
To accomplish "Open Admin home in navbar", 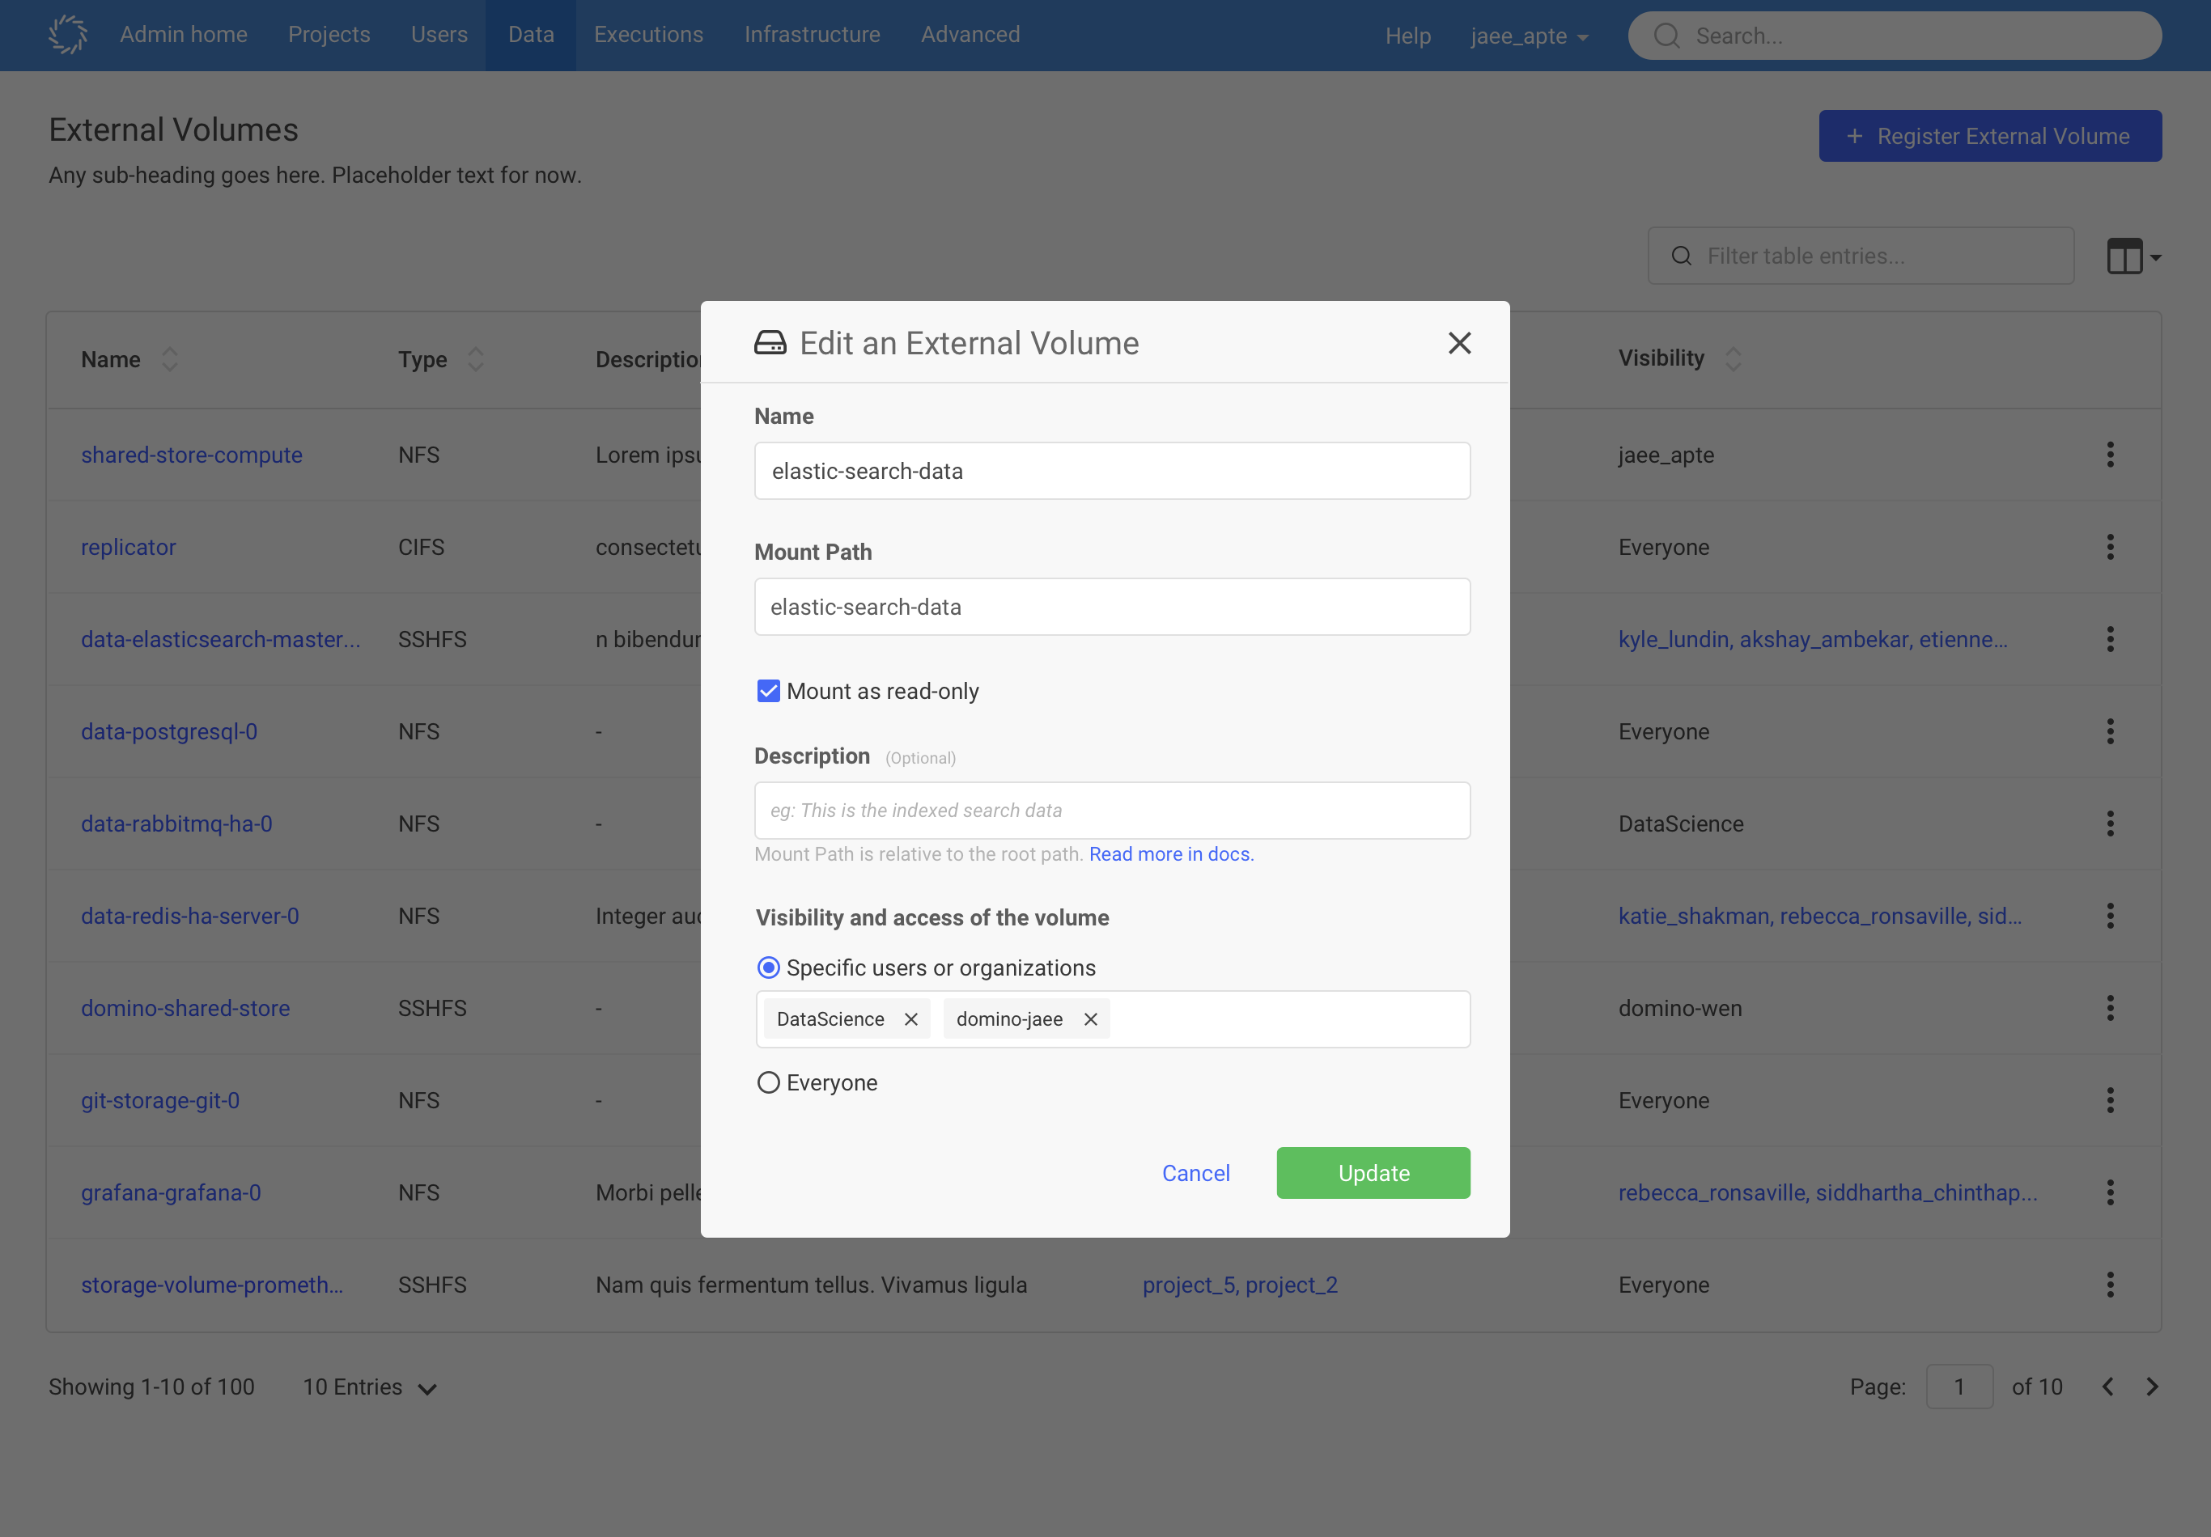I will 184,35.
